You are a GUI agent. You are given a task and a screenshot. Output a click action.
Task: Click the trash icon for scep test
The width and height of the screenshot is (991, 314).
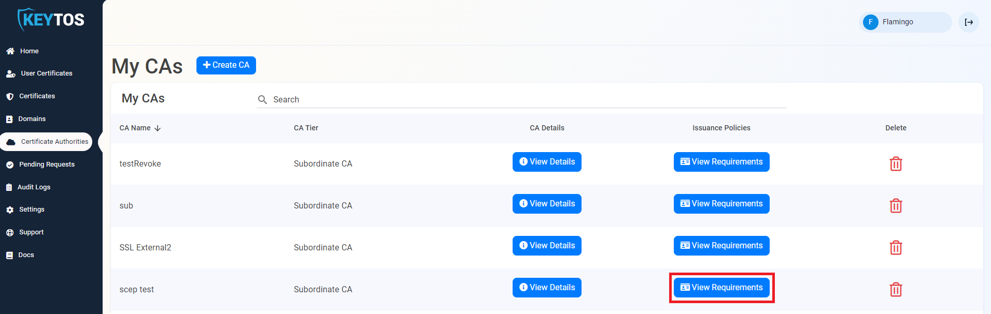point(896,289)
